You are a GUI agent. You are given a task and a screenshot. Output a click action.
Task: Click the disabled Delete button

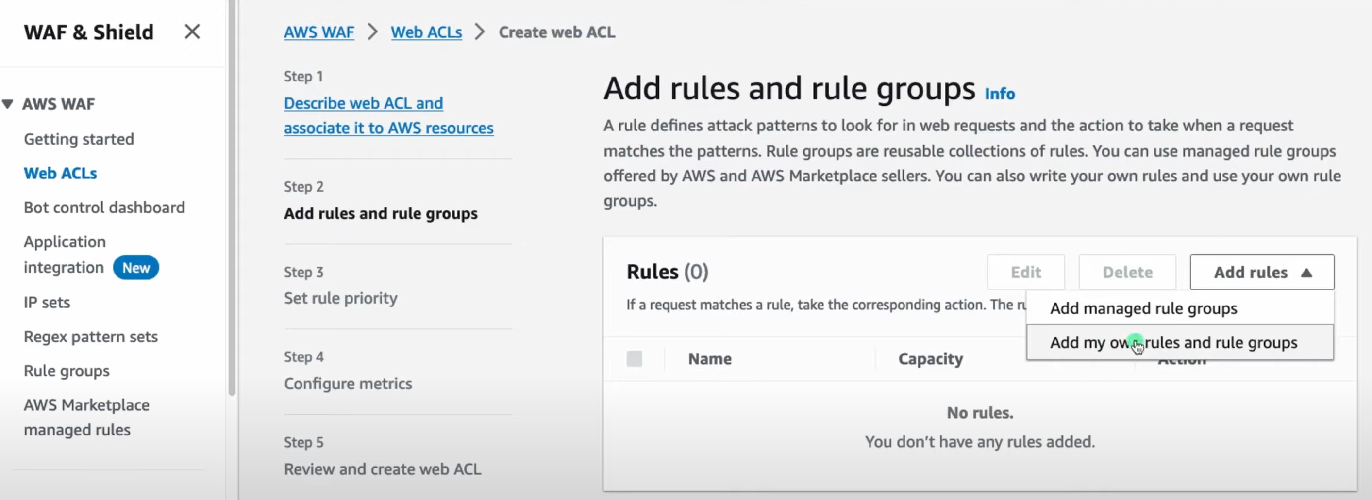(x=1127, y=273)
